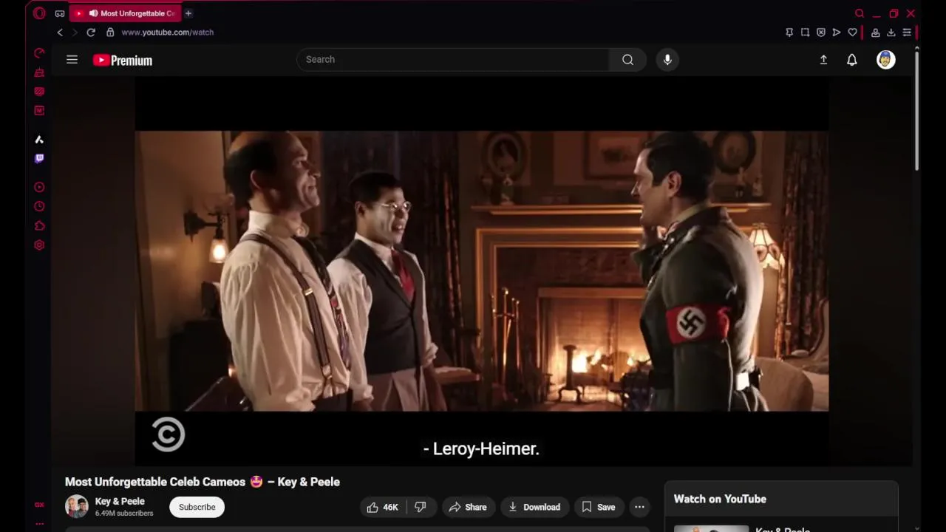Image resolution: width=946 pixels, height=532 pixels.
Task: Open tab search magnifier in title bar
Action: (860, 13)
